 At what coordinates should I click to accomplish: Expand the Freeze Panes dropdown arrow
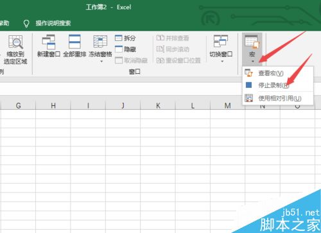click(x=101, y=62)
